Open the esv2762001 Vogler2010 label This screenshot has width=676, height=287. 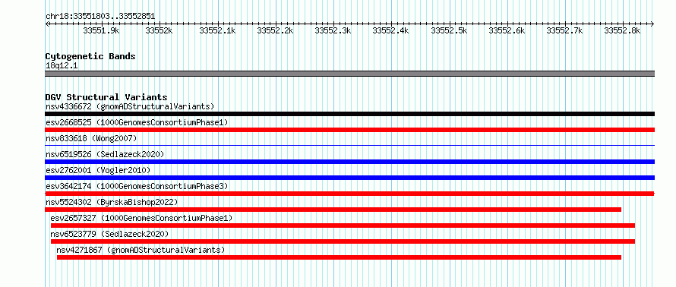pyautogui.click(x=98, y=170)
